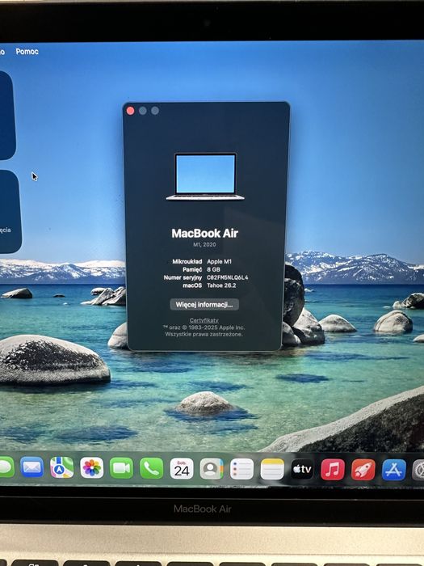This screenshot has height=566, width=424.
Task: Open Calendar showing 24 in the dock
Action: [182, 468]
